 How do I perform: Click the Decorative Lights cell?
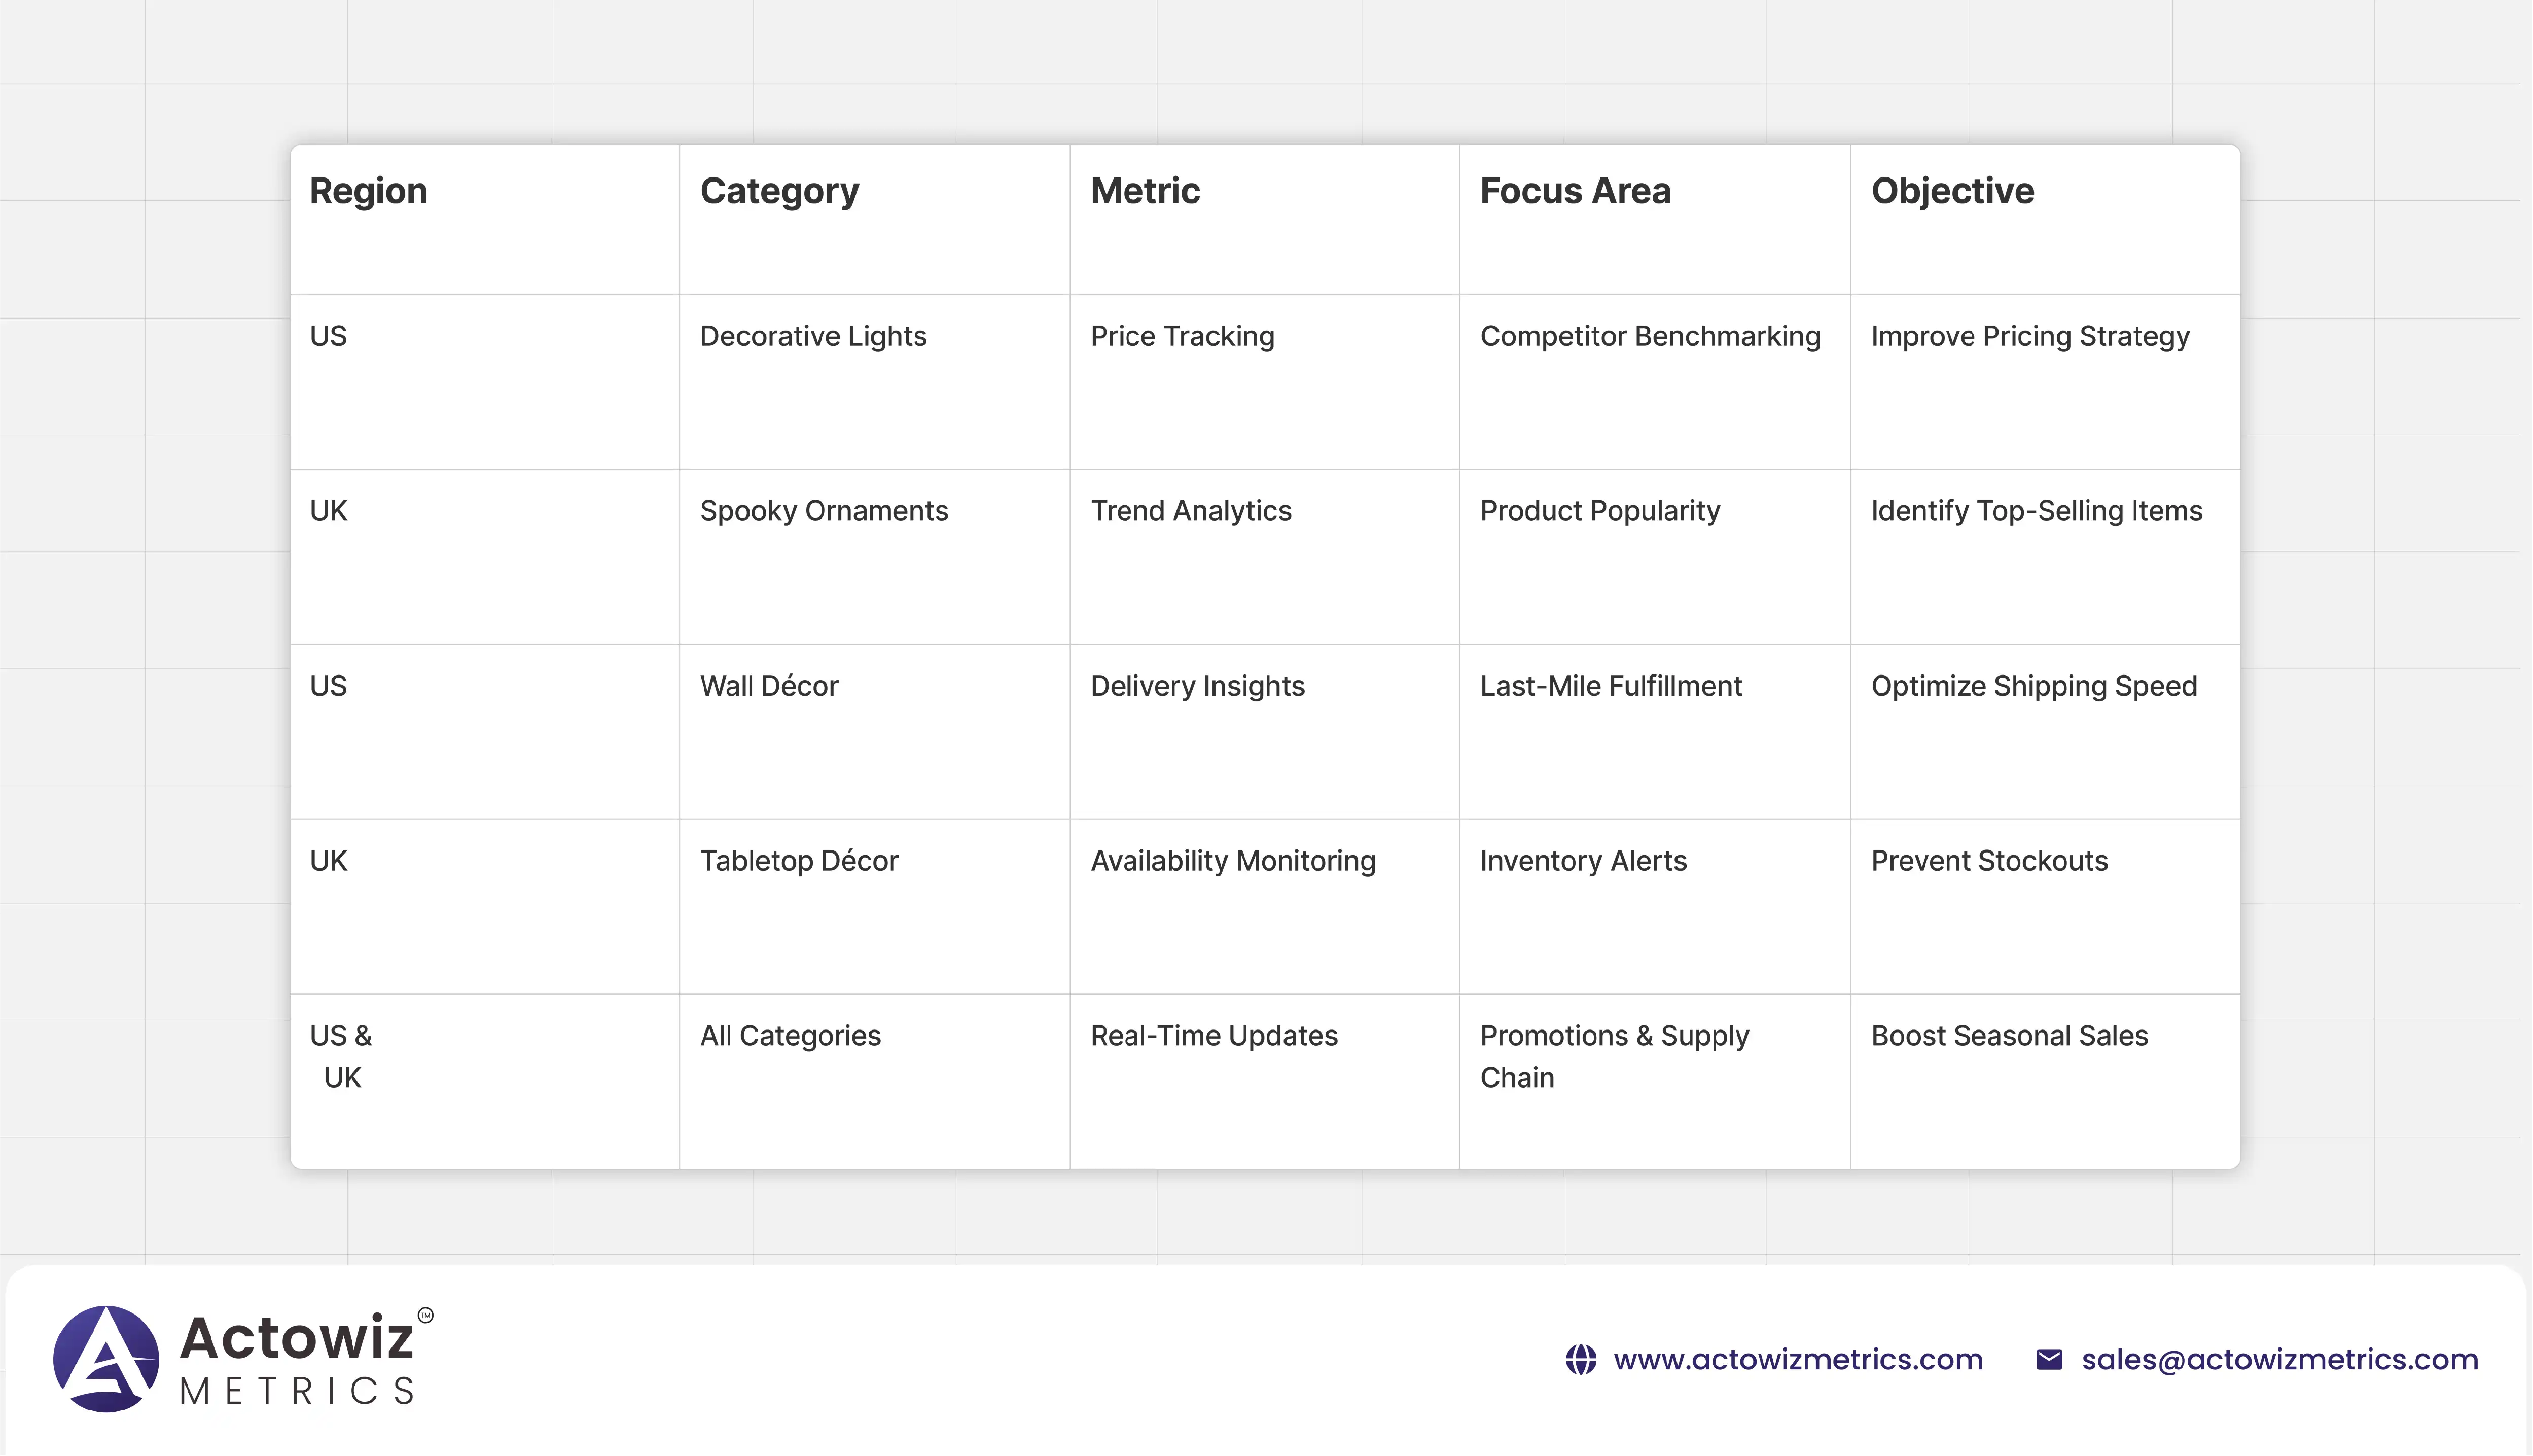[813, 336]
